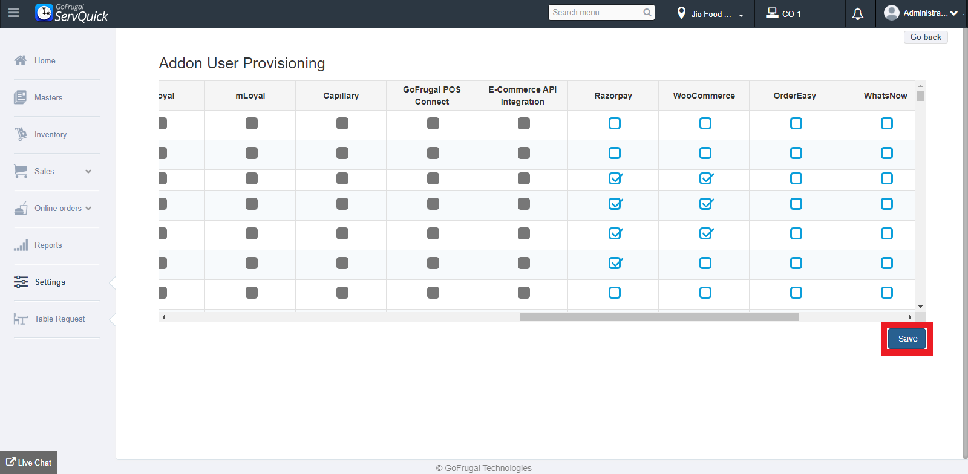Expand the Online orders submenu
This screenshot has width=968, height=474.
(x=88, y=208)
